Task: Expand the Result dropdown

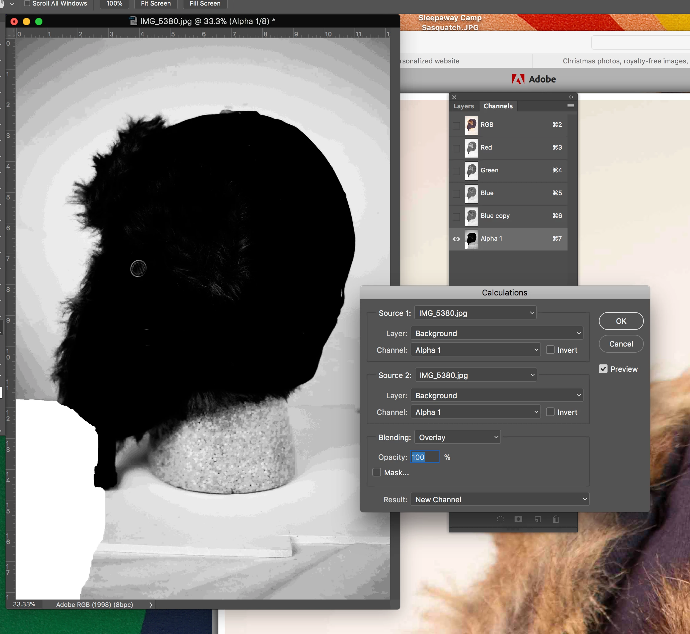Action: click(x=499, y=500)
